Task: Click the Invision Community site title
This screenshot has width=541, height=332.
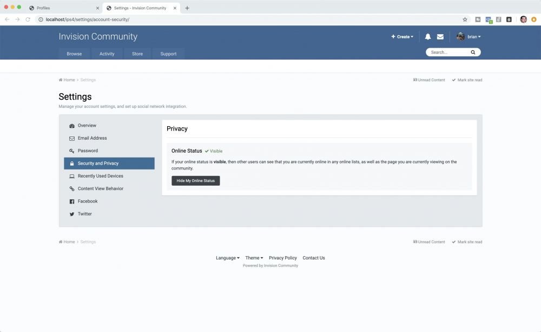Action: point(98,36)
